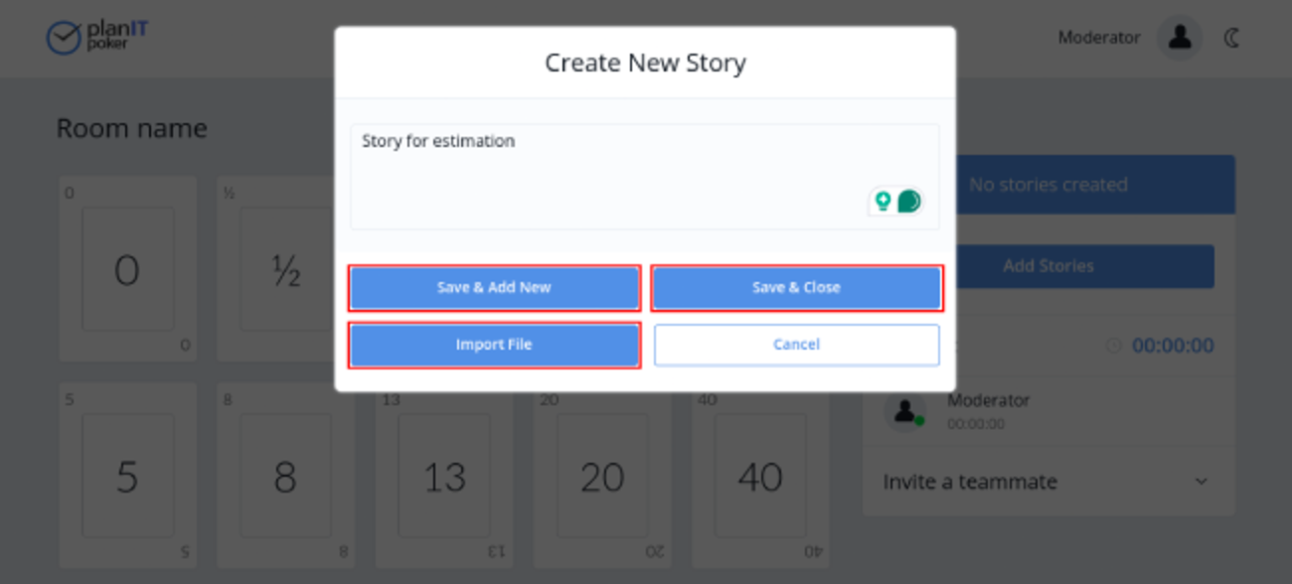Select the 40 point card
1292x584 pixels.
(x=760, y=477)
